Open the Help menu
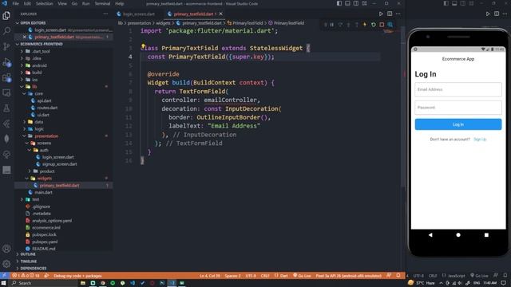 tap(120, 3)
